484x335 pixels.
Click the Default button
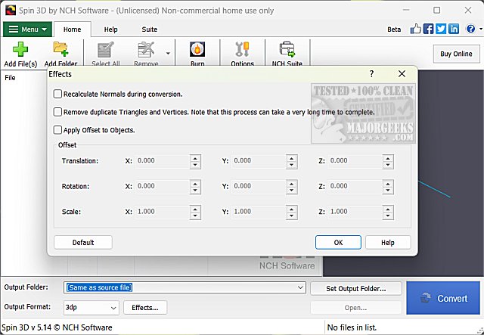coord(83,243)
